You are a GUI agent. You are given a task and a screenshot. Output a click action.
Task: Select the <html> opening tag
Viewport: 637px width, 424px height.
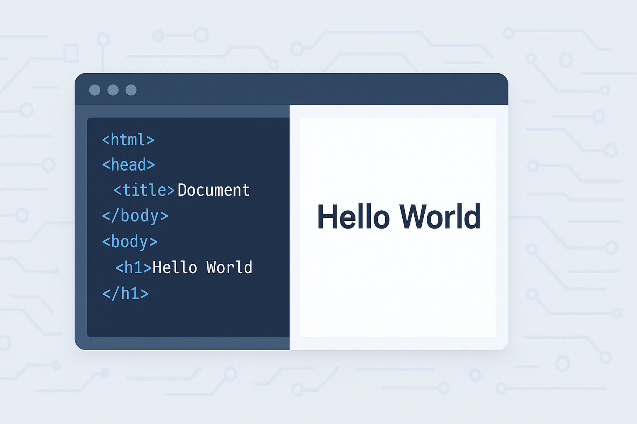[128, 140]
